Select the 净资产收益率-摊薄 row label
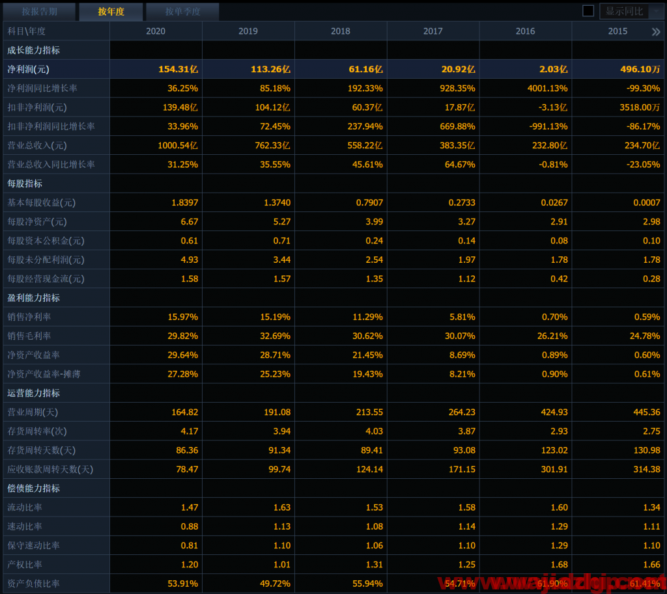 point(56,374)
